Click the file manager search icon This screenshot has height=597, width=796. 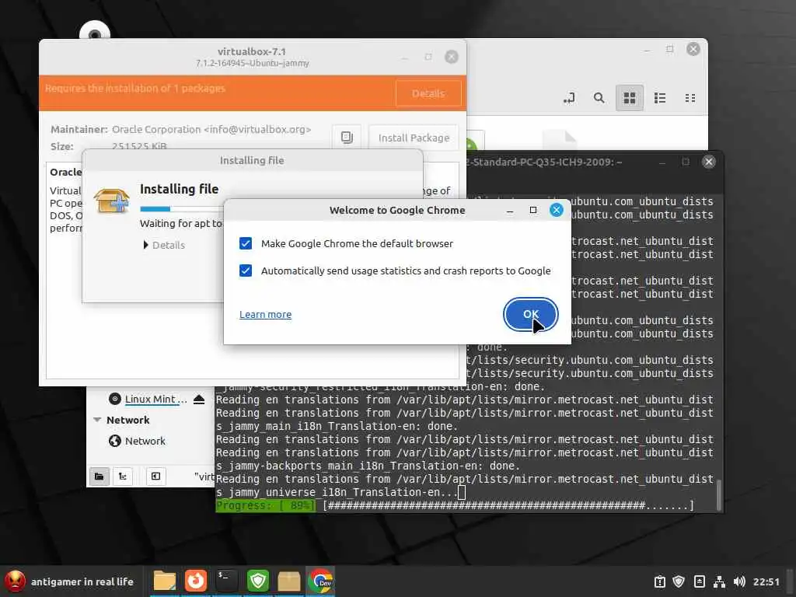coord(599,98)
